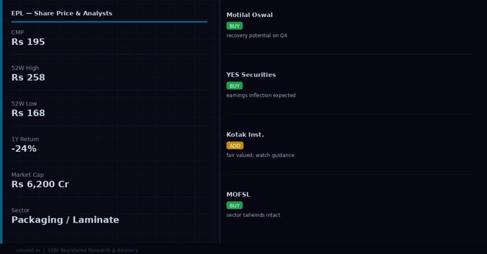Click the 'Motilal Oswal' analyst name
This screenshot has width=487, height=254.
pos(249,15)
